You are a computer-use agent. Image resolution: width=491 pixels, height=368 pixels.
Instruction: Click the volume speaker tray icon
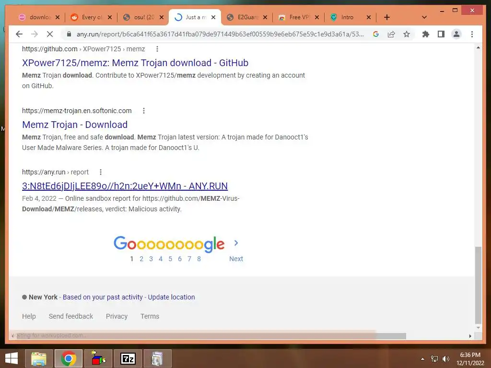click(446, 359)
